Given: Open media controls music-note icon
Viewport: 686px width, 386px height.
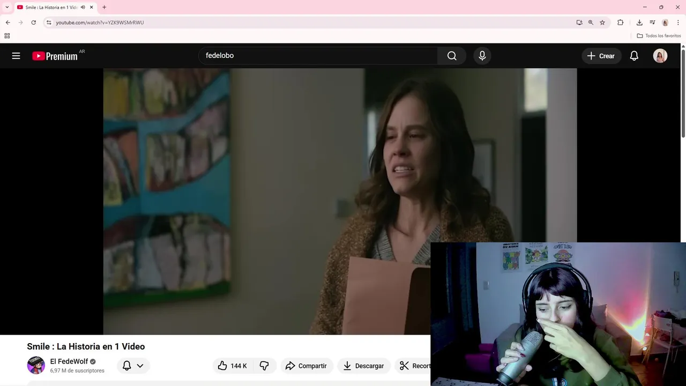Looking at the screenshot, I should 652,23.
